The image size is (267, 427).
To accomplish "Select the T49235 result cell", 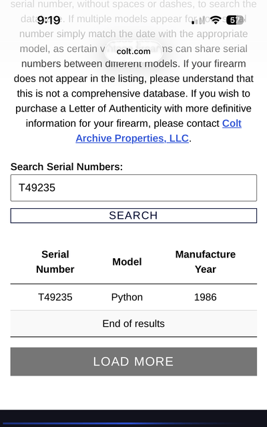I will click(x=55, y=297).
